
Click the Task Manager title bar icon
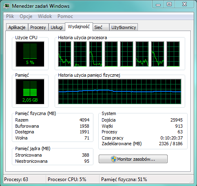7,6
